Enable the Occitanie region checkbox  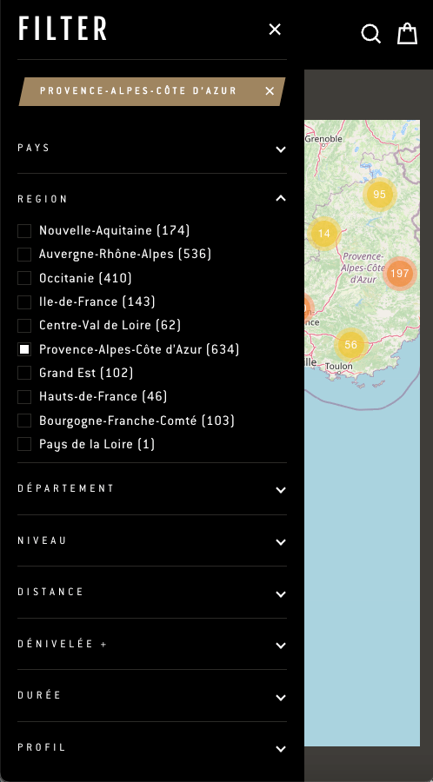[24, 278]
